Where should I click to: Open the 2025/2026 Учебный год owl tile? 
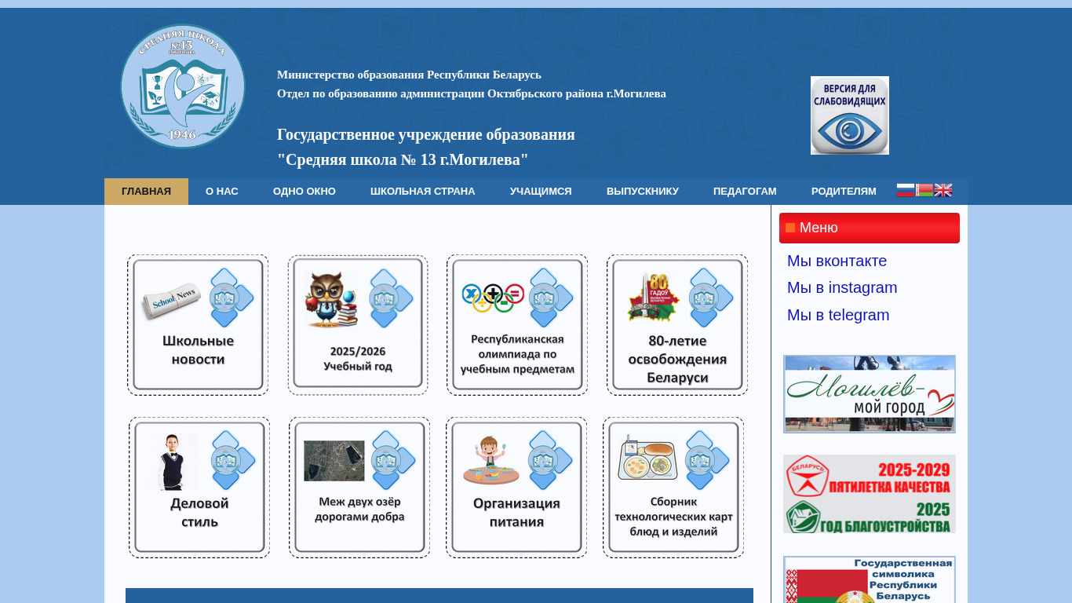(x=358, y=325)
